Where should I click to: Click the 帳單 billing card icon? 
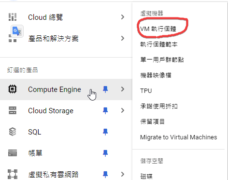13,153
